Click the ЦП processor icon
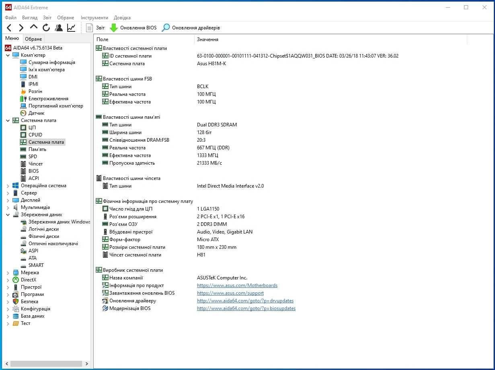The height and width of the screenshot is (370, 495). click(23, 128)
